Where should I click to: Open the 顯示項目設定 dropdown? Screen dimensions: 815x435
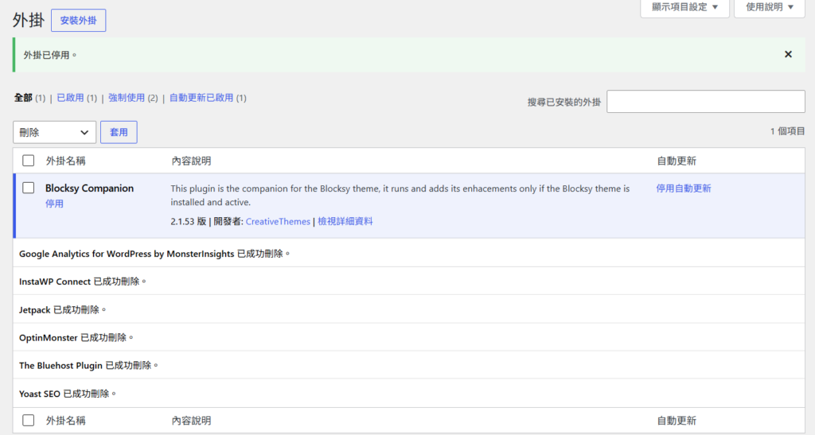click(x=684, y=7)
